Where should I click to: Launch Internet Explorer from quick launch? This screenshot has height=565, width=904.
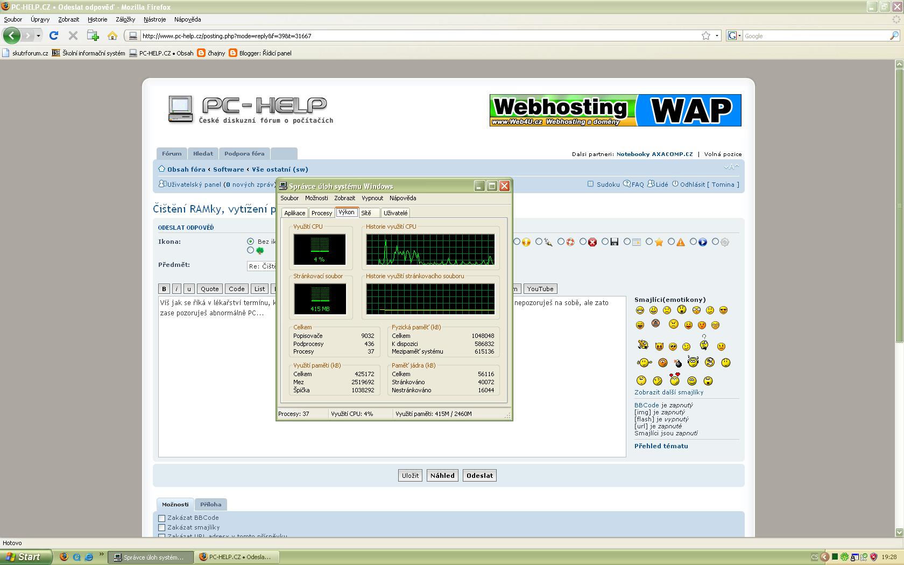tap(89, 557)
